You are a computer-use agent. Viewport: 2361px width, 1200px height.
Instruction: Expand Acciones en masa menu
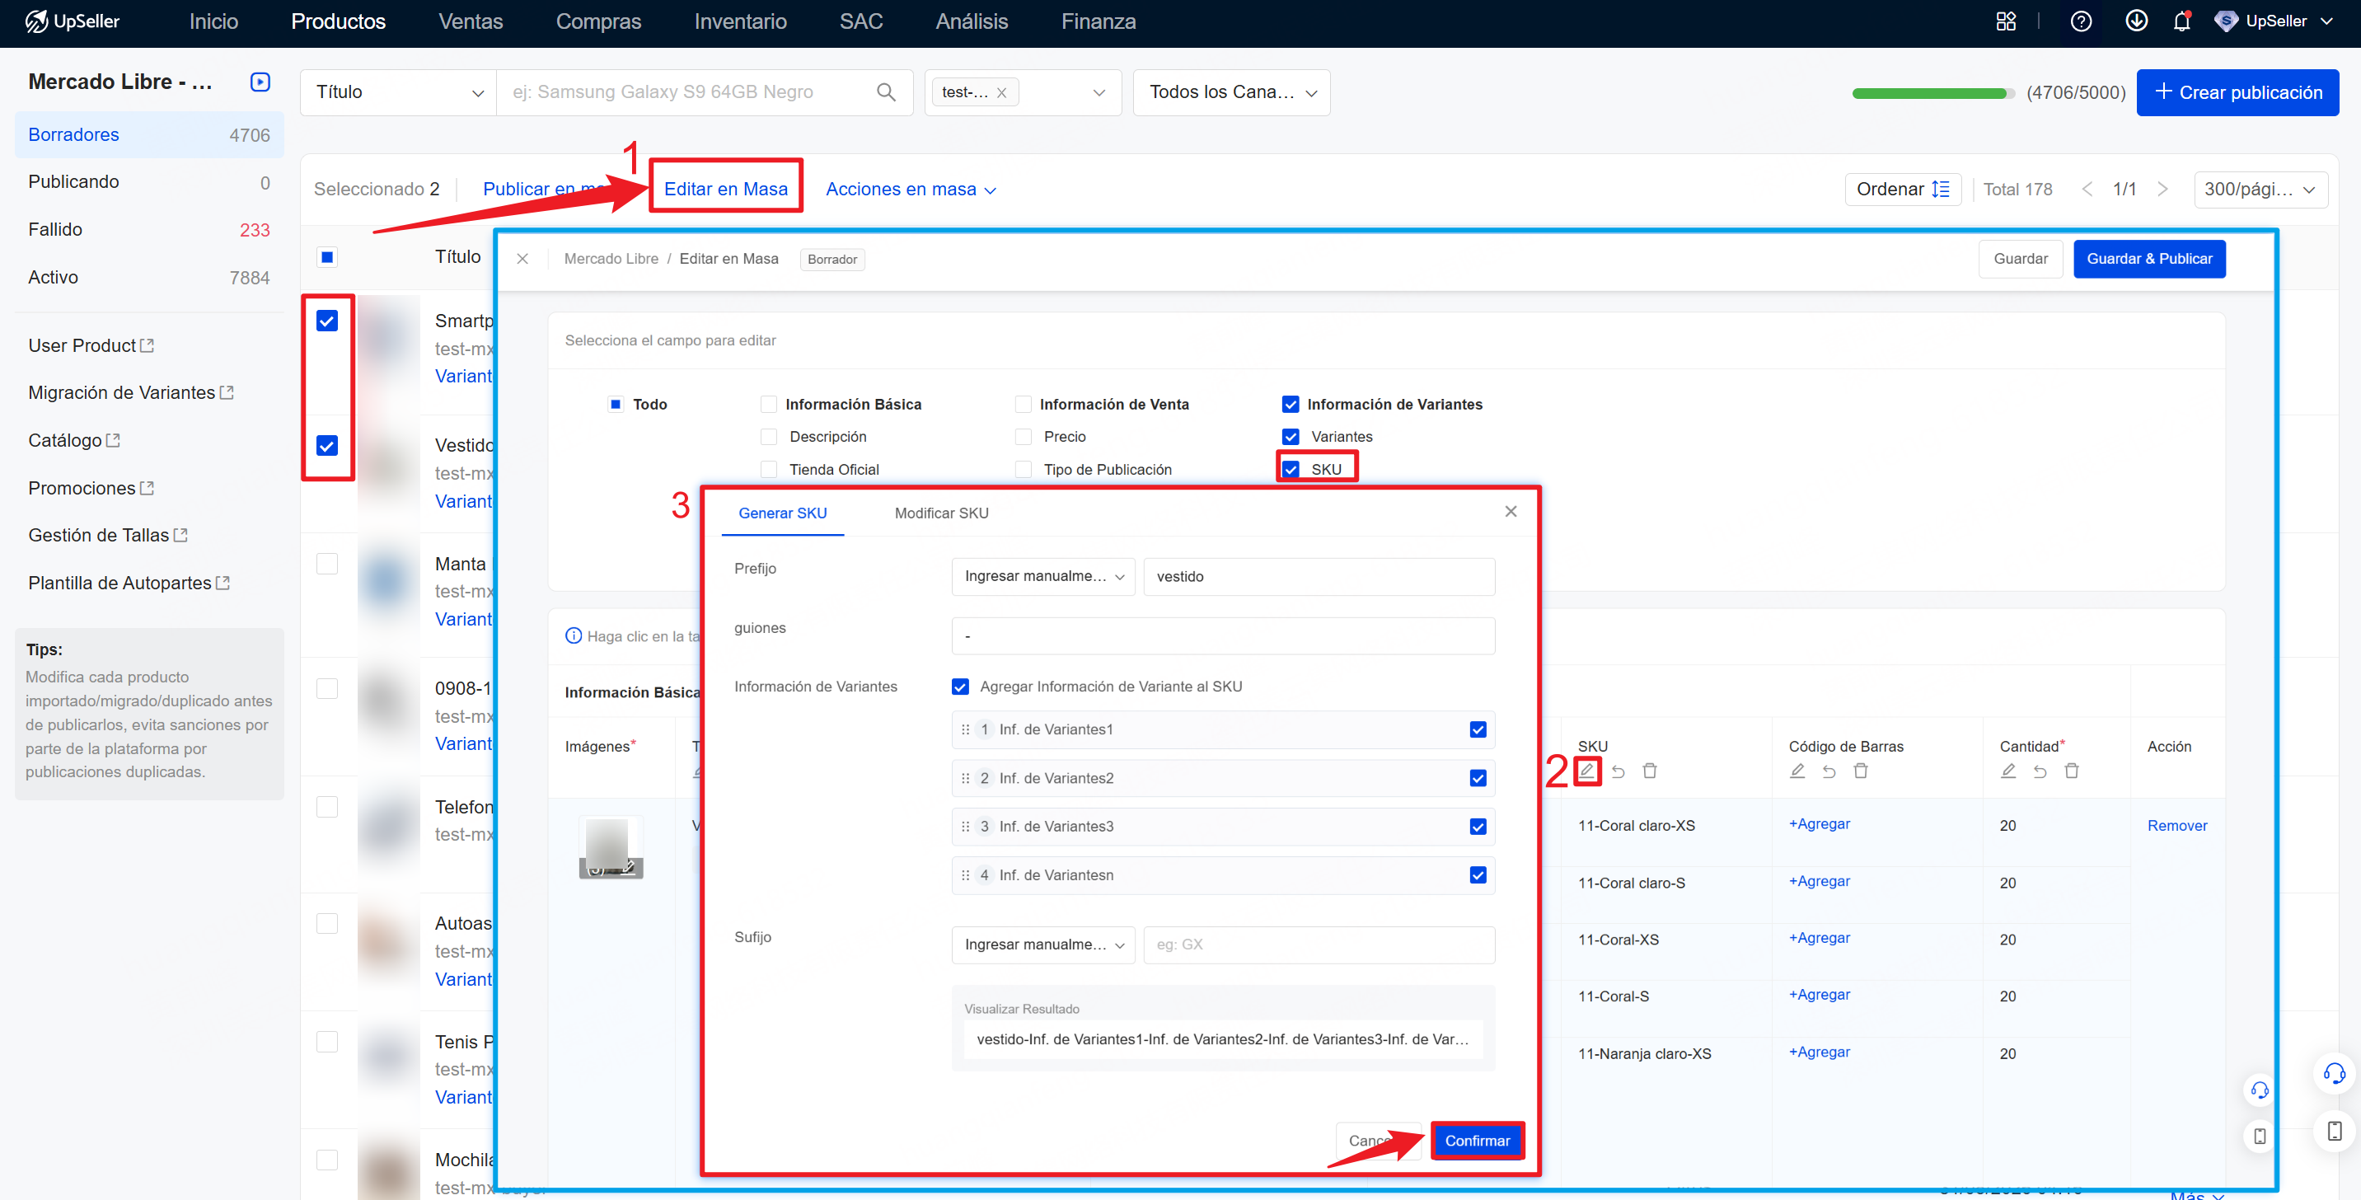[x=910, y=190]
